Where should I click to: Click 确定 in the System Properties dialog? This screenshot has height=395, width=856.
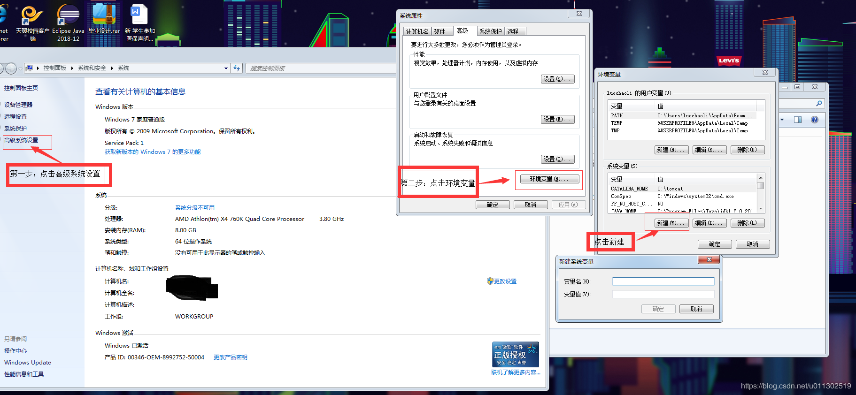point(493,205)
